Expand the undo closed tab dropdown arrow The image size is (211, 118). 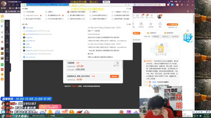[193, 12]
